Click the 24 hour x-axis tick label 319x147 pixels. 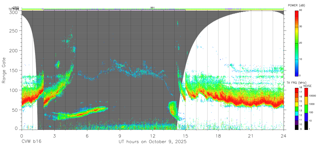[284, 135]
